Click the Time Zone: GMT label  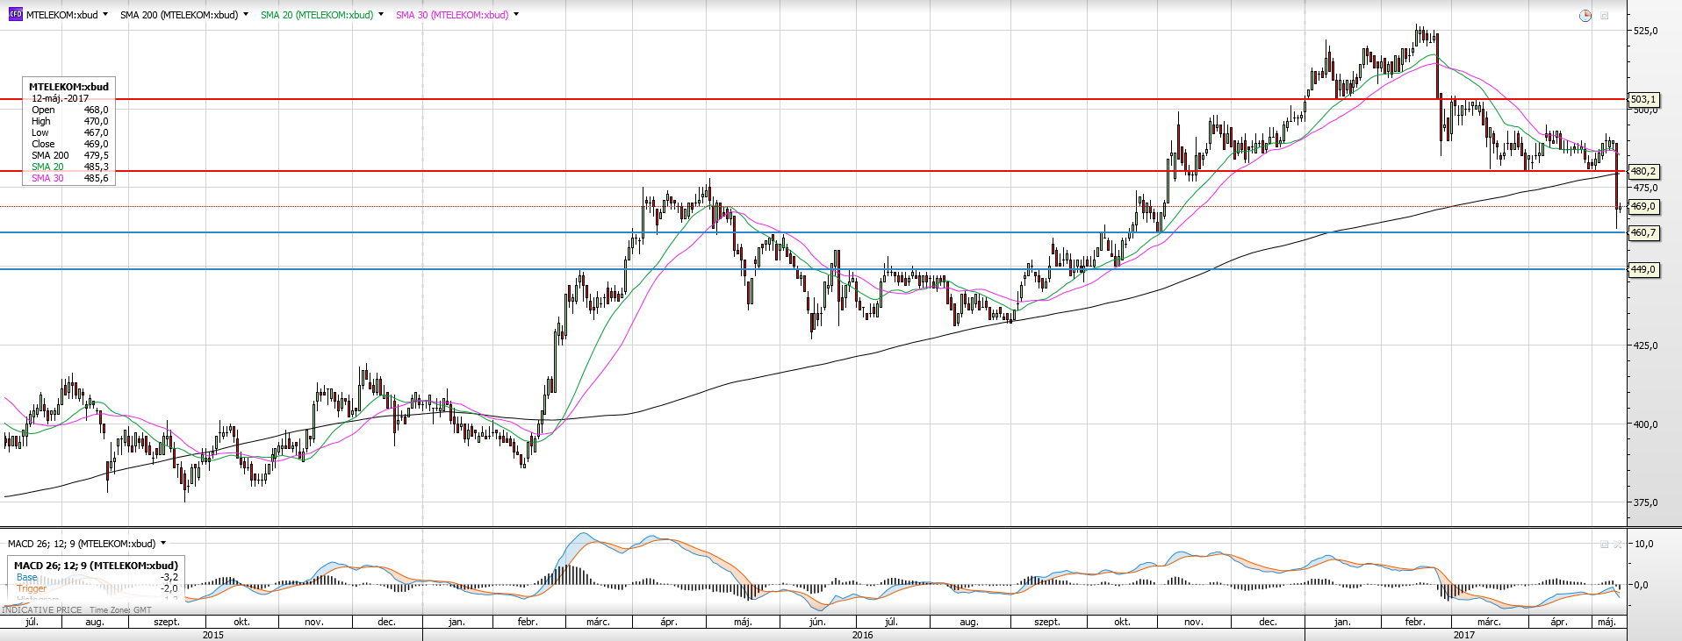(120, 609)
